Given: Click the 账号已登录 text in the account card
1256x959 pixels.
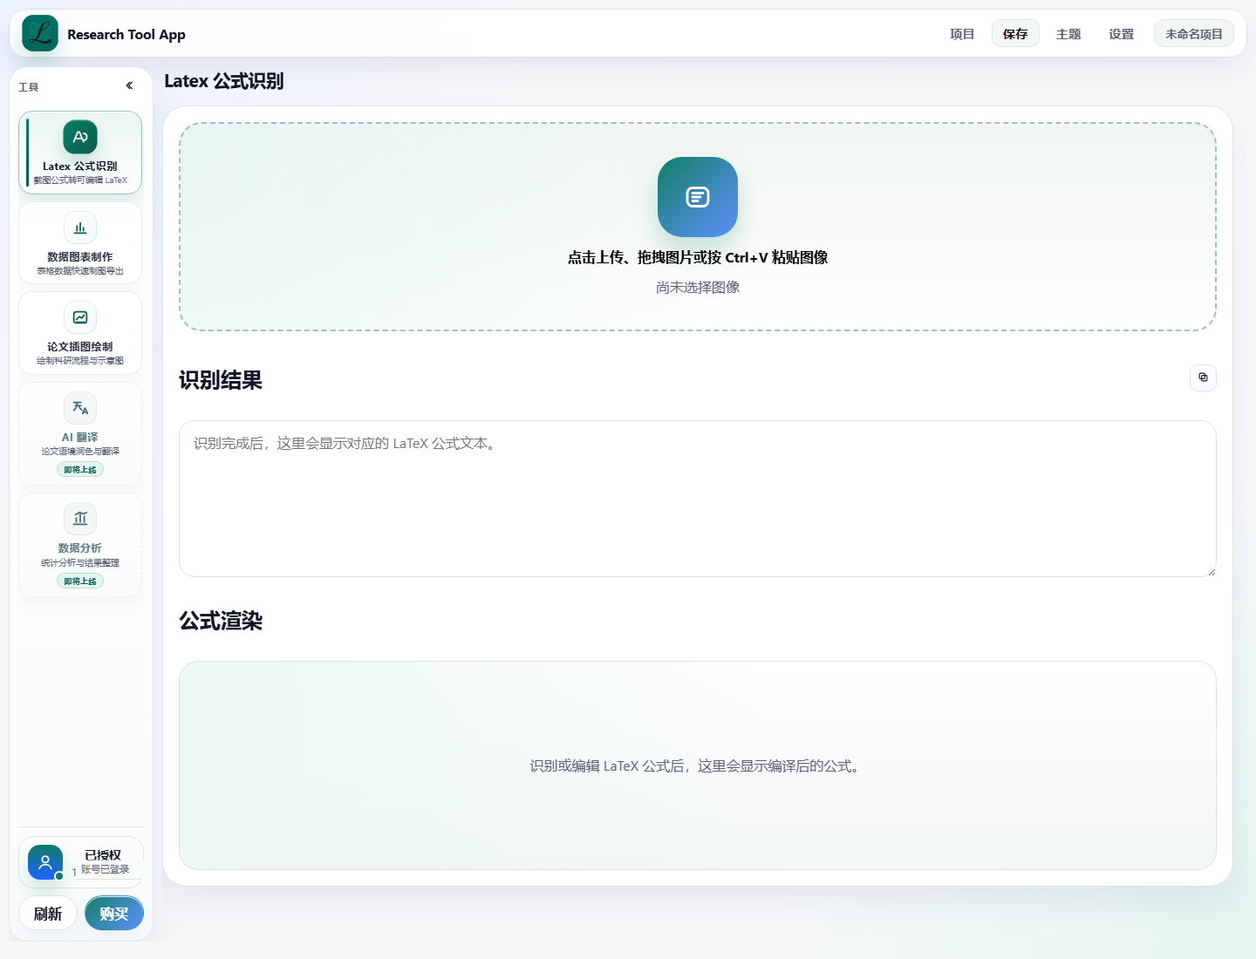Looking at the screenshot, I should point(106,869).
